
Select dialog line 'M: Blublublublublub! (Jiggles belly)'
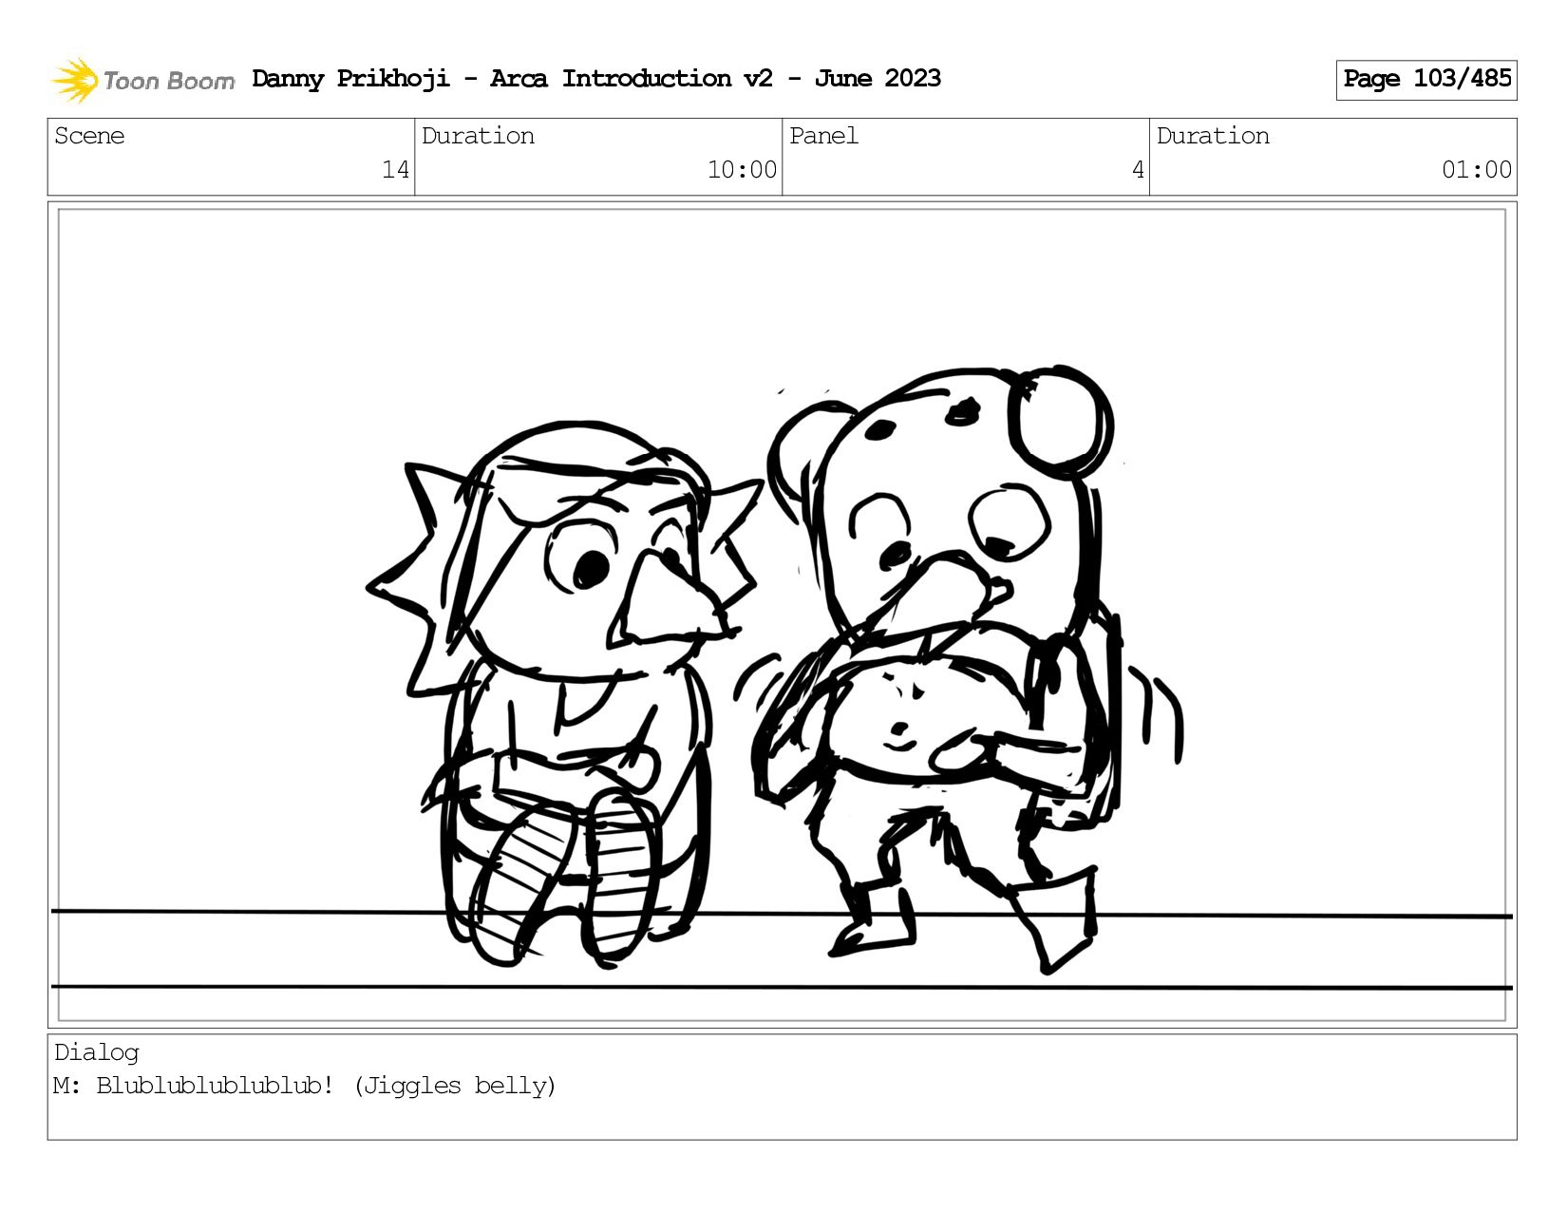[305, 1086]
